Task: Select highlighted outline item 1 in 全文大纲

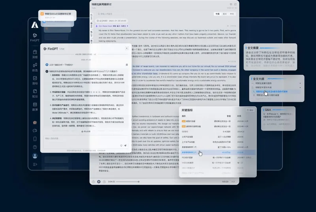Action: [x=276, y=91]
